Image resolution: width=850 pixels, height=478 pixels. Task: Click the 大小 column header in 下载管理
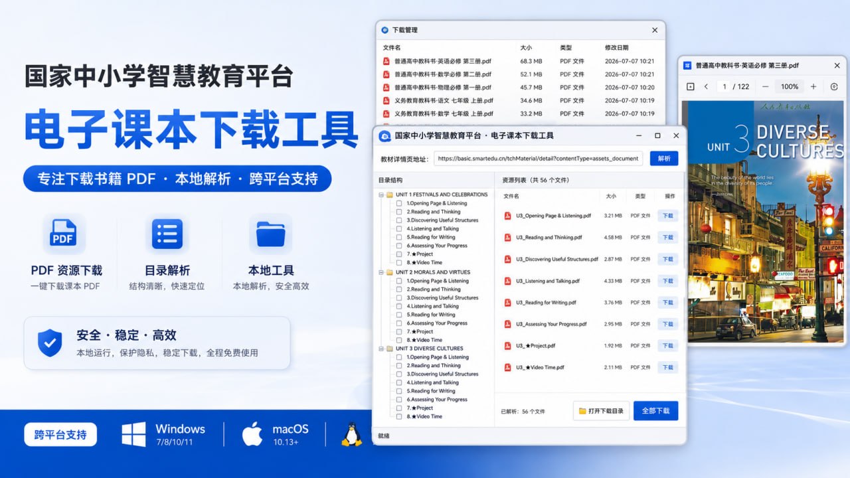pyautogui.click(x=526, y=48)
